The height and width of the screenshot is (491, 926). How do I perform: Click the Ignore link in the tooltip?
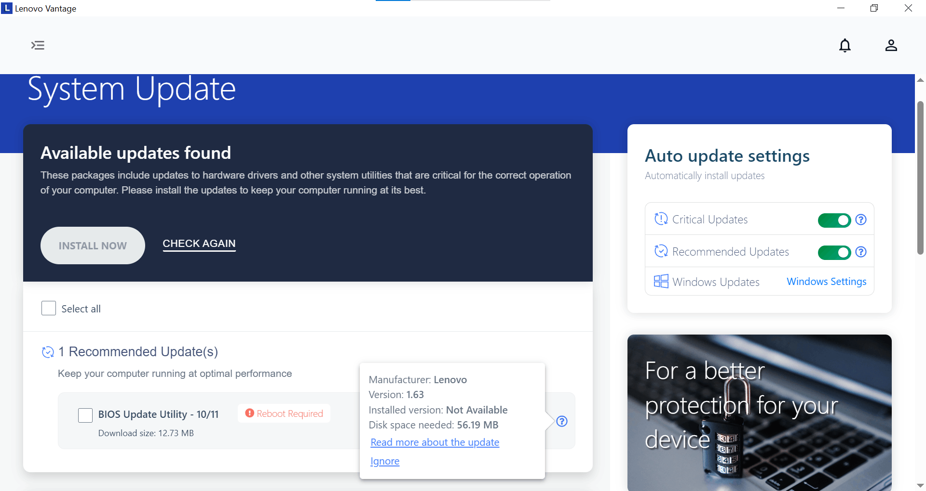(x=385, y=461)
